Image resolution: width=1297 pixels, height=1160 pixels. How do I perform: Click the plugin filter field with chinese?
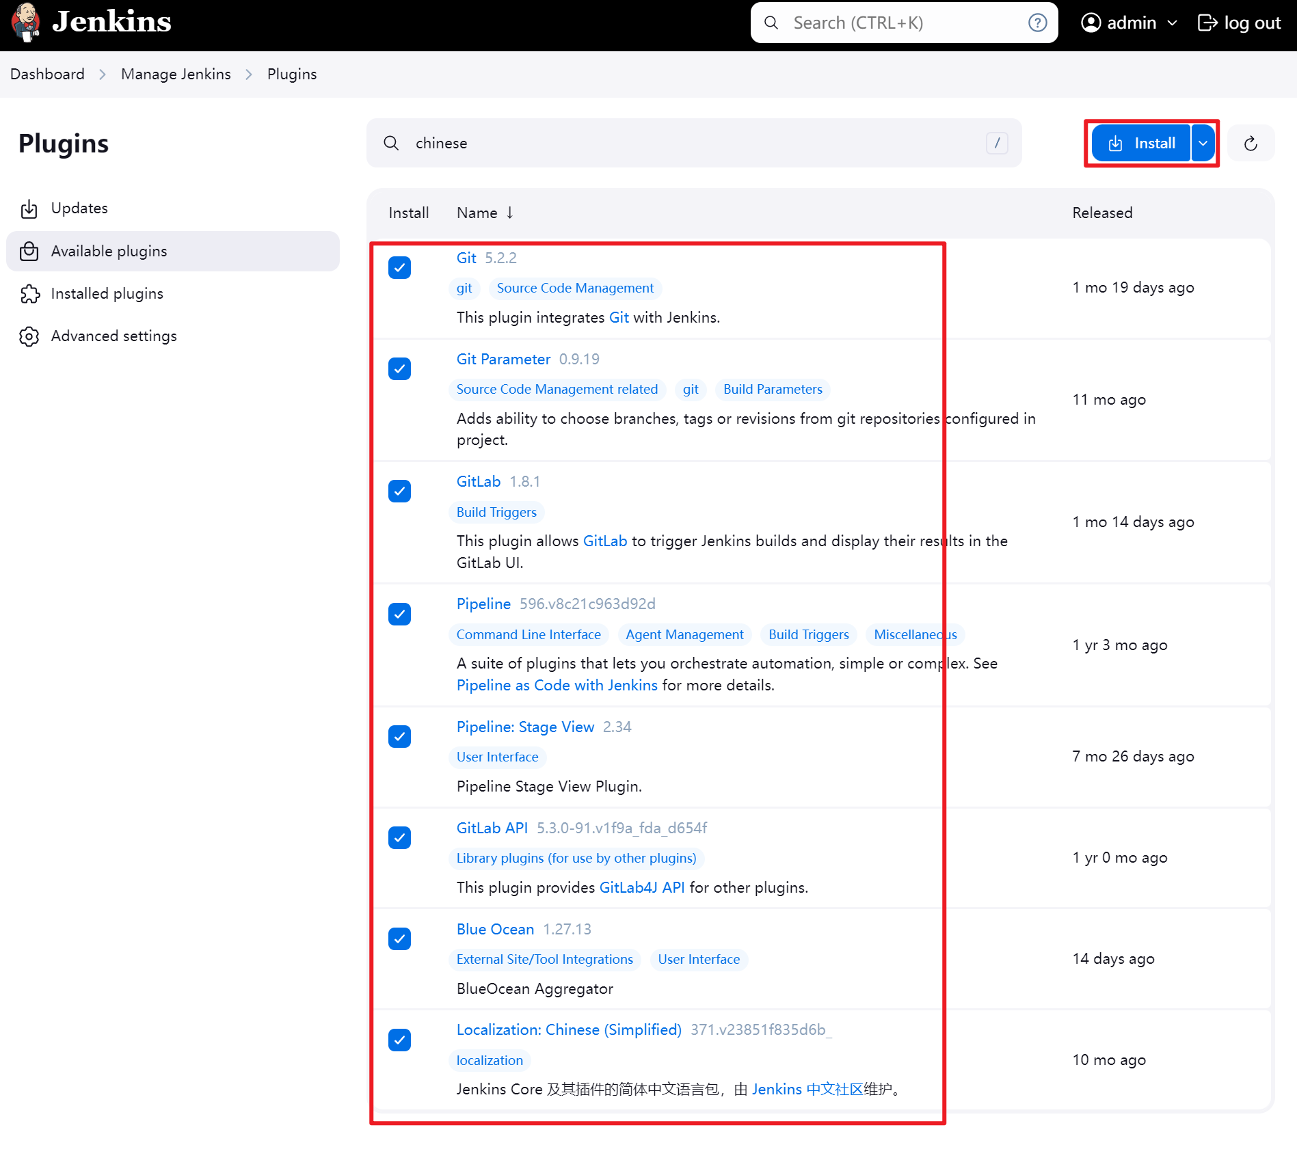pos(694,143)
